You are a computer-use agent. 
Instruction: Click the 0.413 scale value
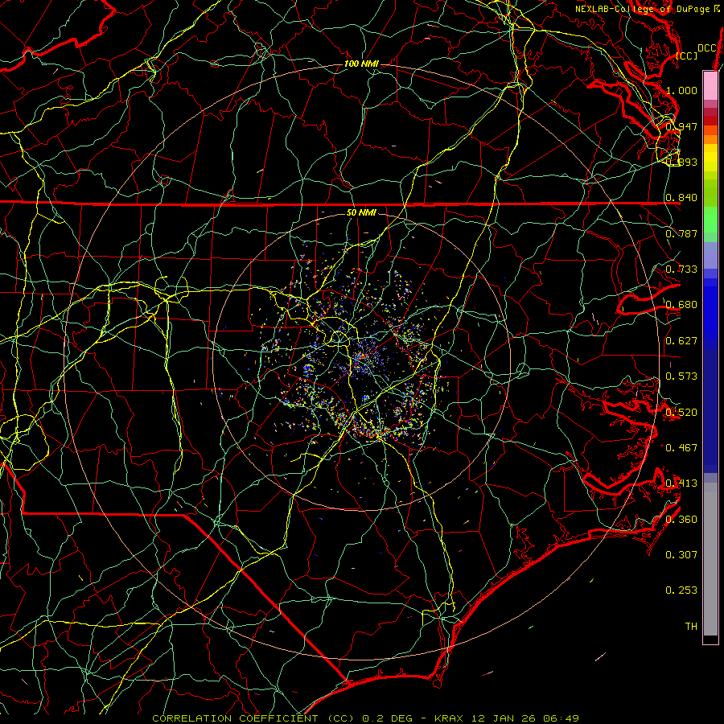click(x=681, y=483)
